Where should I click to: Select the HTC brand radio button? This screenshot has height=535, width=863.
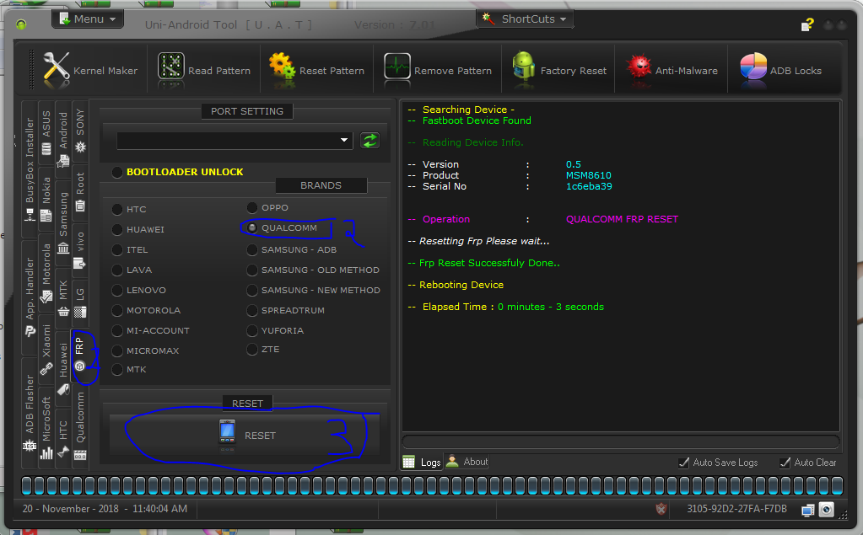(x=117, y=210)
